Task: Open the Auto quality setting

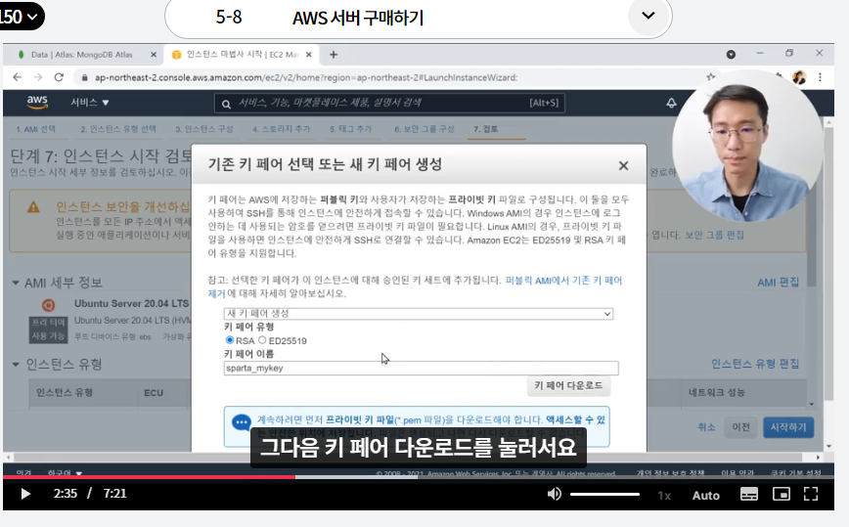Action: coord(705,495)
